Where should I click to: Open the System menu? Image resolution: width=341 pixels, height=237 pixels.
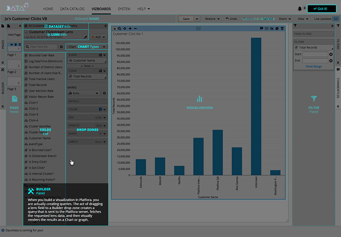pos(124,8)
